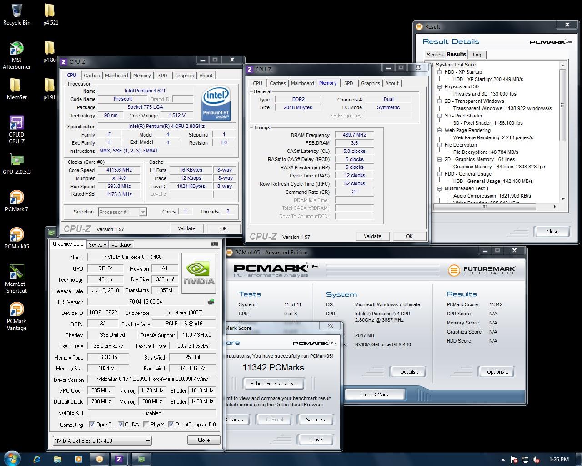The height and width of the screenshot is (466, 582).
Task: Select the System Test Suite root node
Action: point(456,65)
